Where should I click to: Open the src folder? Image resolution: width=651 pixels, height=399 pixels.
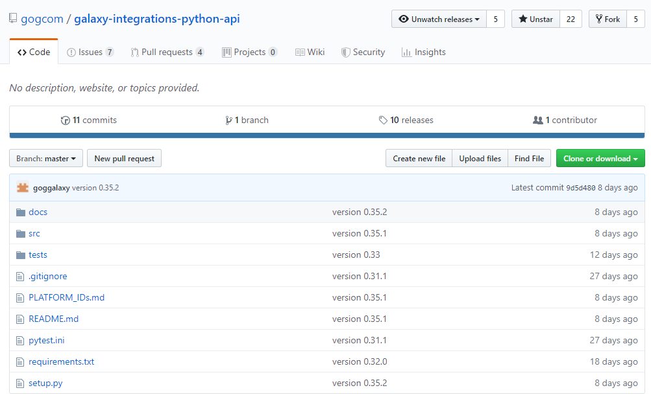coord(34,234)
